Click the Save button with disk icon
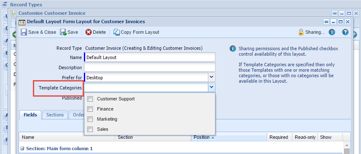361x154 pixels. tap(69, 32)
